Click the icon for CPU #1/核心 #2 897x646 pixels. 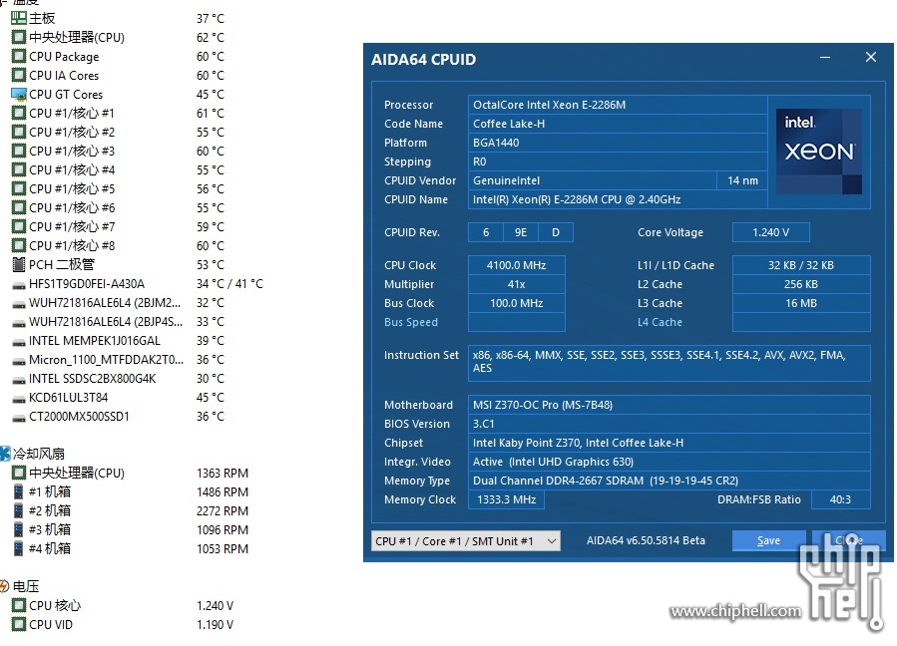coord(19,132)
